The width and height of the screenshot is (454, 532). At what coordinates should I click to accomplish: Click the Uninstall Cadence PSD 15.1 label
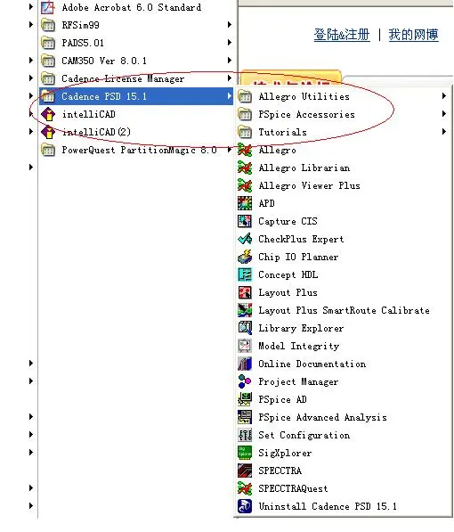click(x=328, y=506)
